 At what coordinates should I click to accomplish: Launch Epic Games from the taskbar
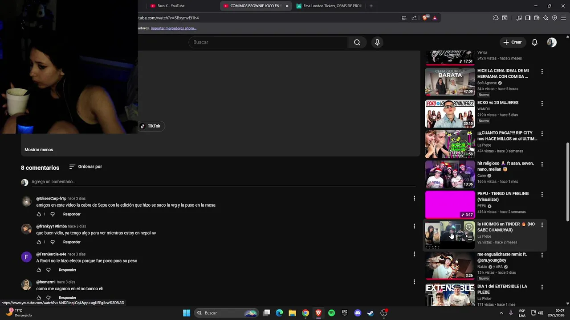click(344, 313)
